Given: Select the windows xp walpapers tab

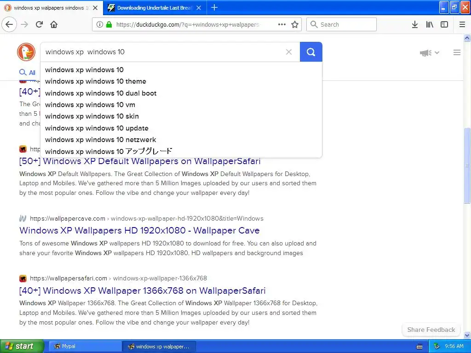Looking at the screenshot, I should pyautogui.click(x=51, y=8).
